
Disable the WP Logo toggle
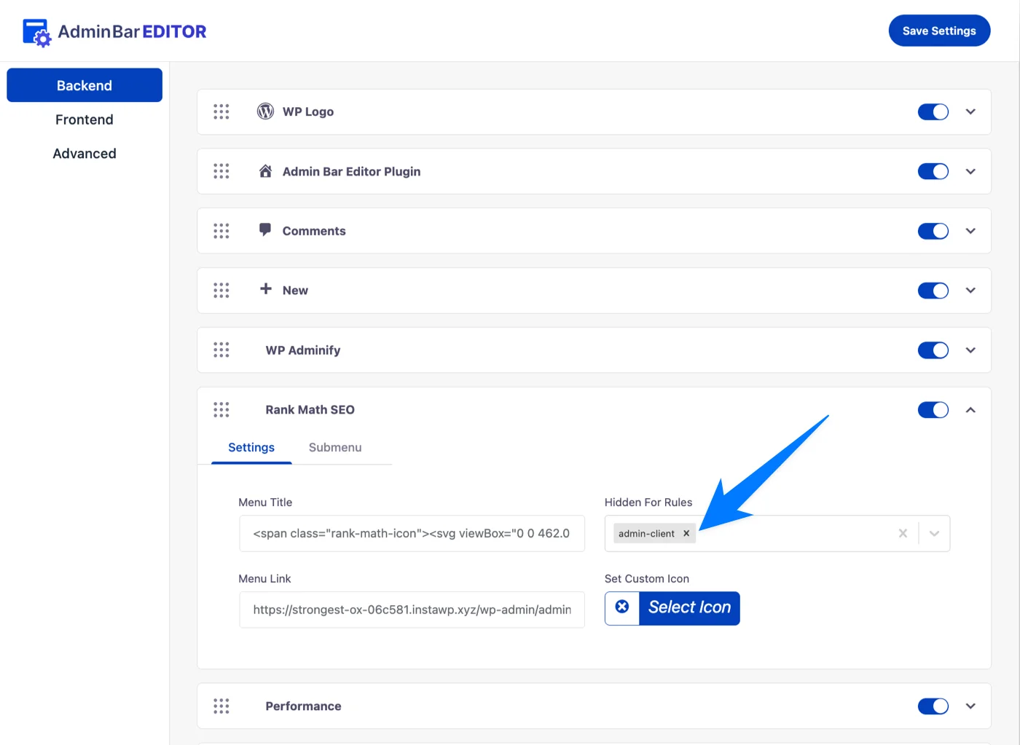[933, 111]
